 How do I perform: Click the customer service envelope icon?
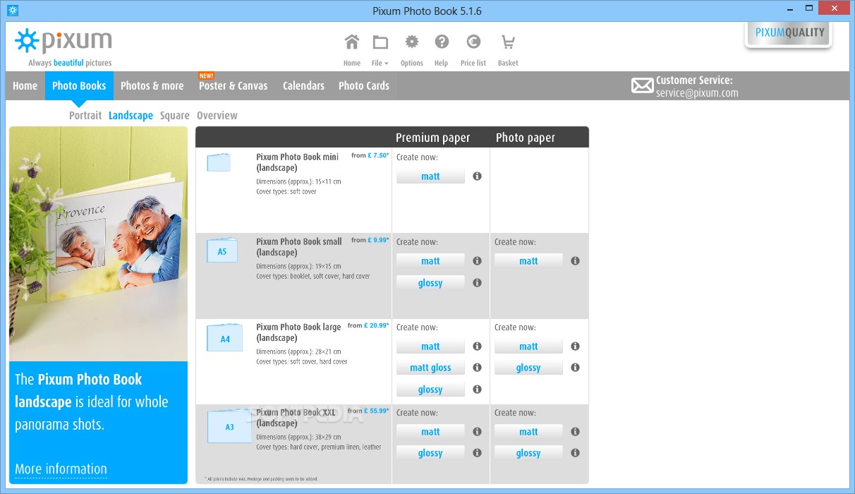[642, 86]
